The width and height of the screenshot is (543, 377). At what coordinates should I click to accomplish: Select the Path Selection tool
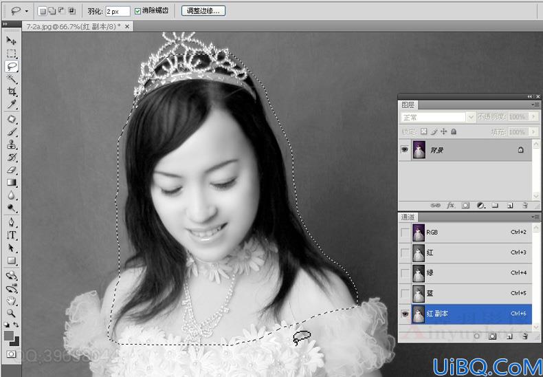coord(11,248)
